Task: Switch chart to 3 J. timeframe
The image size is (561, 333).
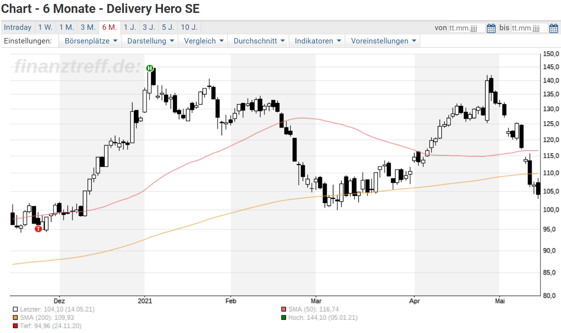Action: pyautogui.click(x=149, y=27)
